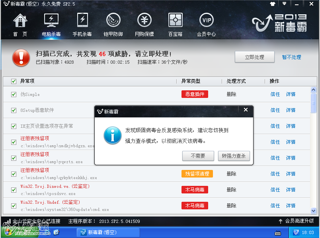The height and width of the screenshot is (238, 320).
Task: Click 详情 for yqwzts.exe row
Action: click(x=291, y=158)
